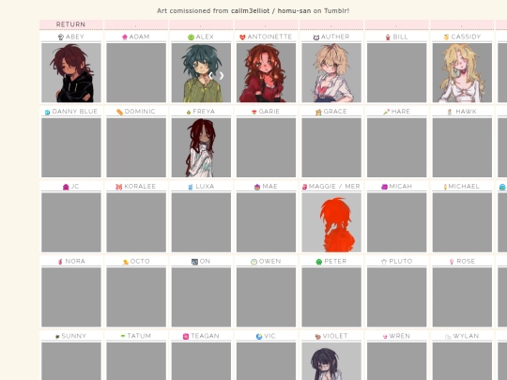Image resolution: width=507 pixels, height=380 pixels.
Task: Click the butterfly icon beside KORALEE
Action: point(118,187)
